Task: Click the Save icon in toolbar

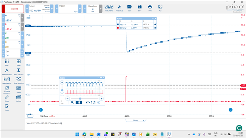Action: (x=140, y=8)
